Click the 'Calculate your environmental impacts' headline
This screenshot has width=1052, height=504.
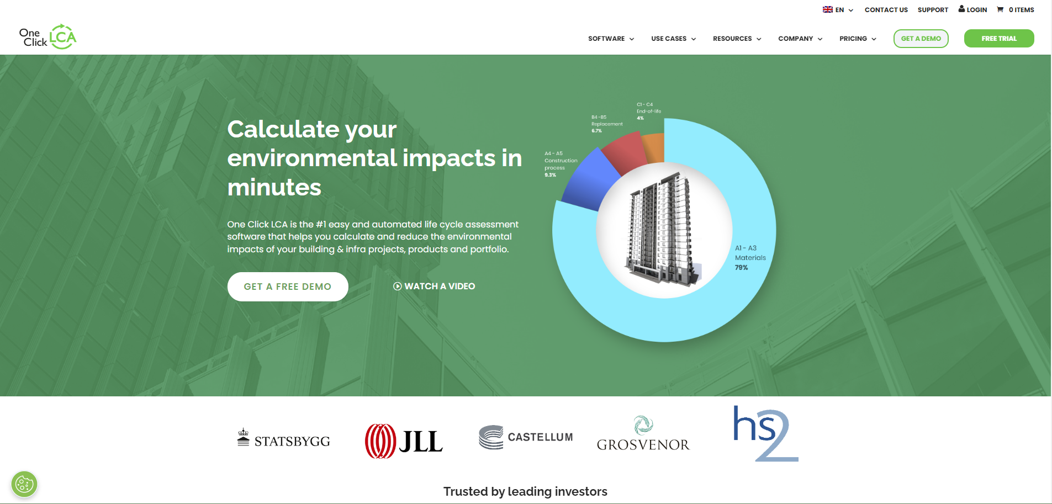[374, 158]
